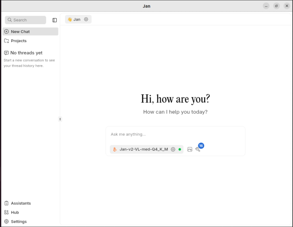Click the Settings gear icon in sidebar
Viewport: 293px width, 227px height.
(x=6, y=222)
